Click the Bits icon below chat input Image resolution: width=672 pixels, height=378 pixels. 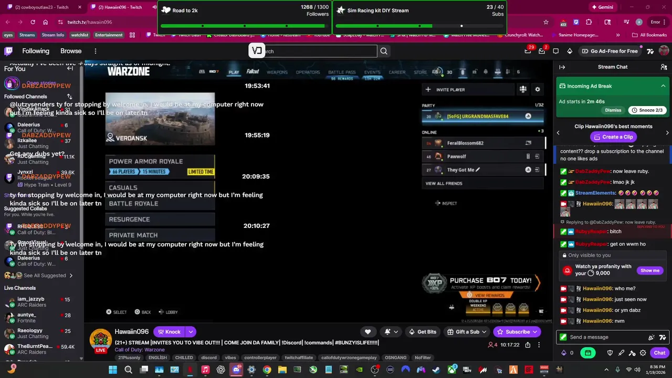564,353
